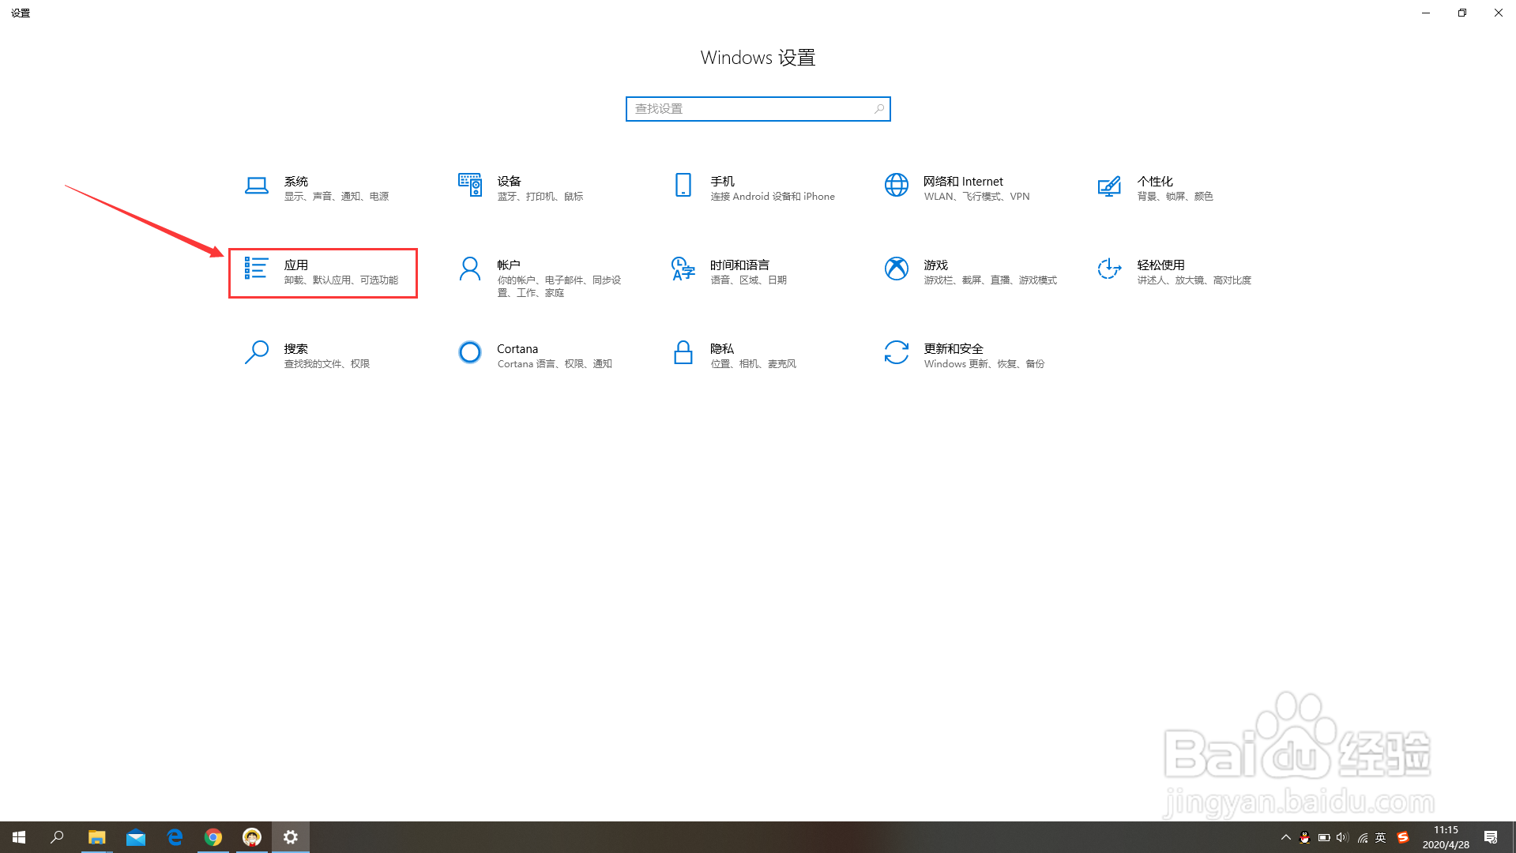Screen dimensions: 1516x853
Task: Click the Windows 设置 page heading
Action: point(758,58)
